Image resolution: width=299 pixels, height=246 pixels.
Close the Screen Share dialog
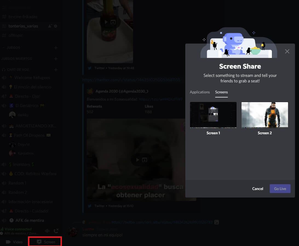pos(287,51)
